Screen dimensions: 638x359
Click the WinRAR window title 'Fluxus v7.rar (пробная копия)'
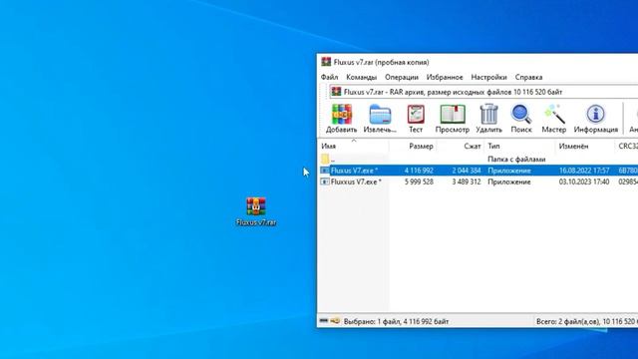[x=381, y=62]
